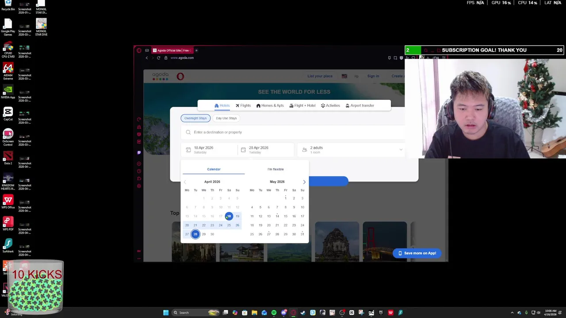Switch to Airport transfer tab

(x=360, y=106)
